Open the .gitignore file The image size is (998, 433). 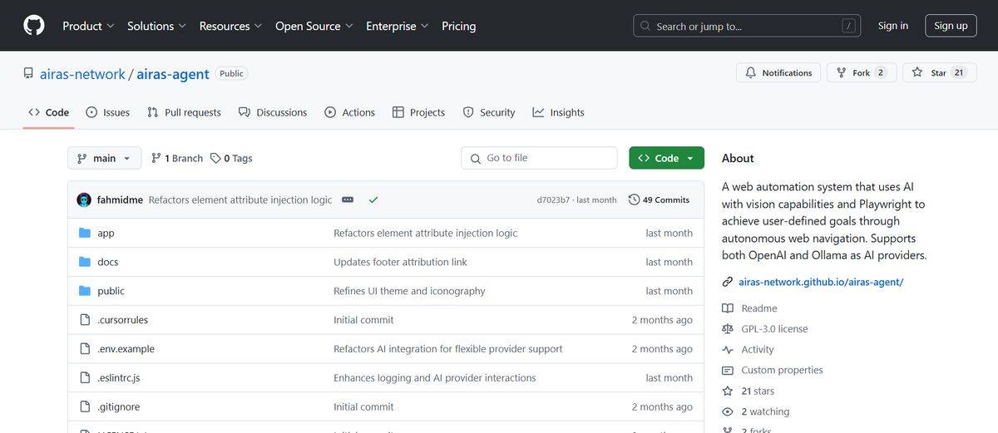tap(118, 406)
